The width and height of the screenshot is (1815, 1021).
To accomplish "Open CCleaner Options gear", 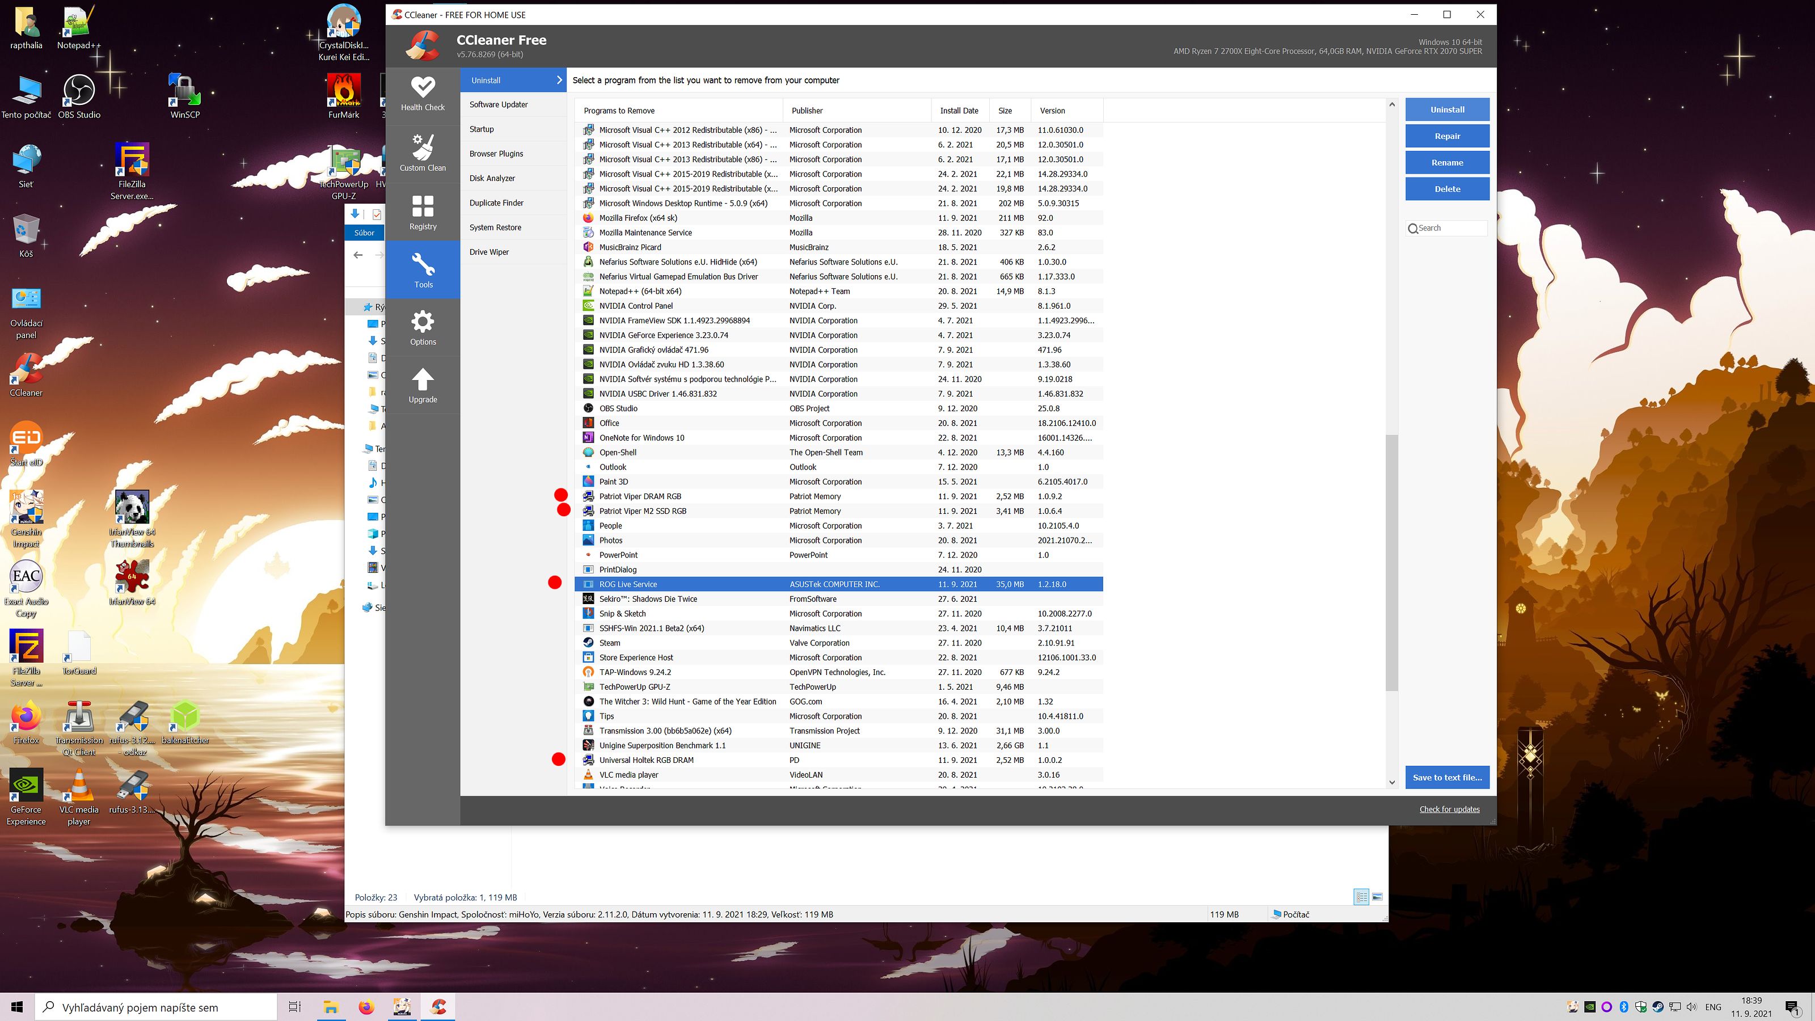I will (x=423, y=328).
